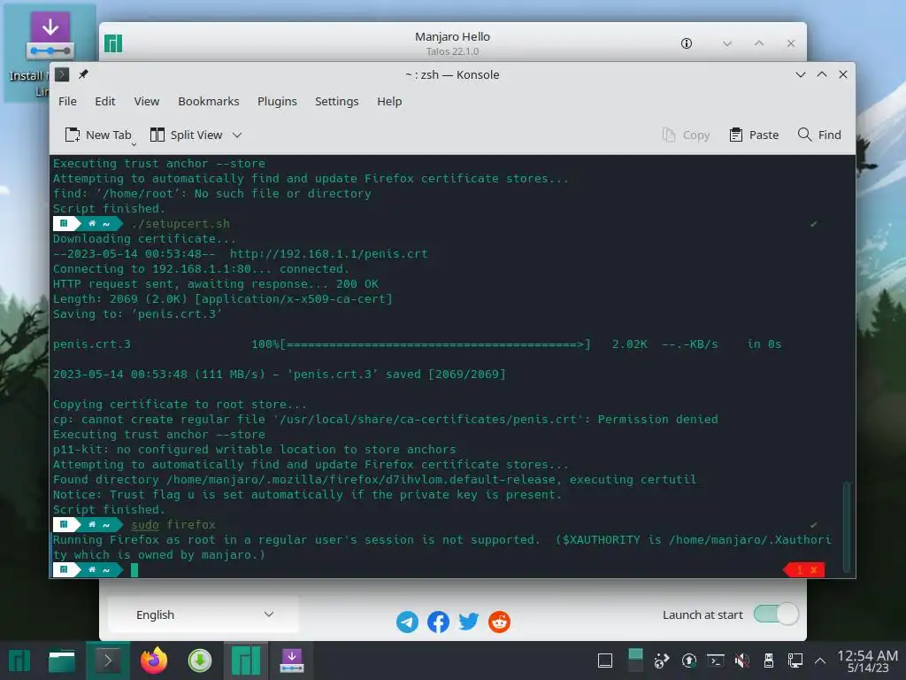
Task: Close the Manjaro Hello window
Action: 791,43
